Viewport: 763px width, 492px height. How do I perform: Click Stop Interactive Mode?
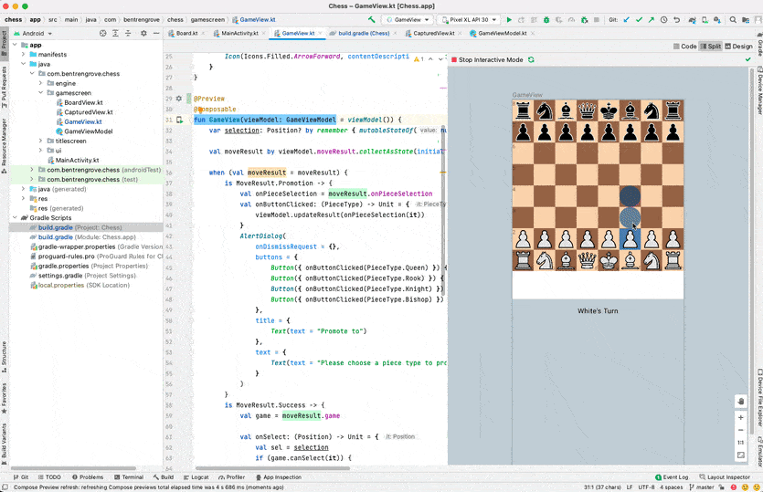(x=491, y=59)
